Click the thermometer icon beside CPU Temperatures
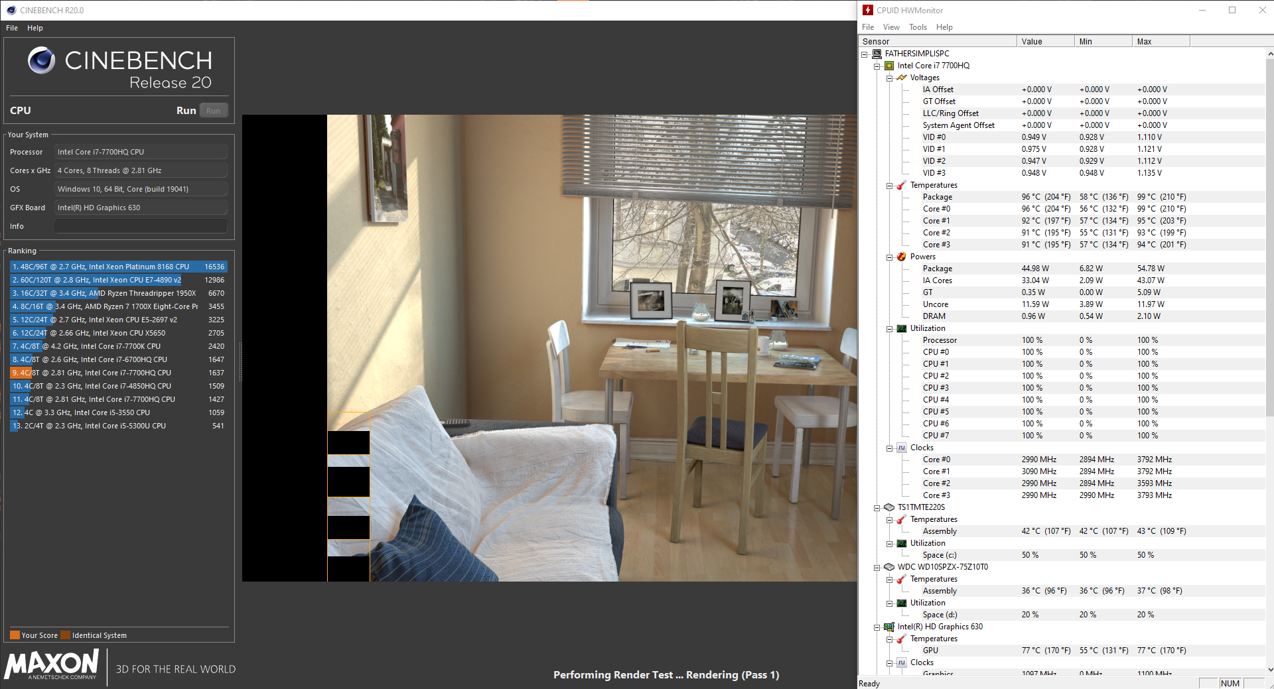Screen dimensions: 1274x689 click(902, 185)
